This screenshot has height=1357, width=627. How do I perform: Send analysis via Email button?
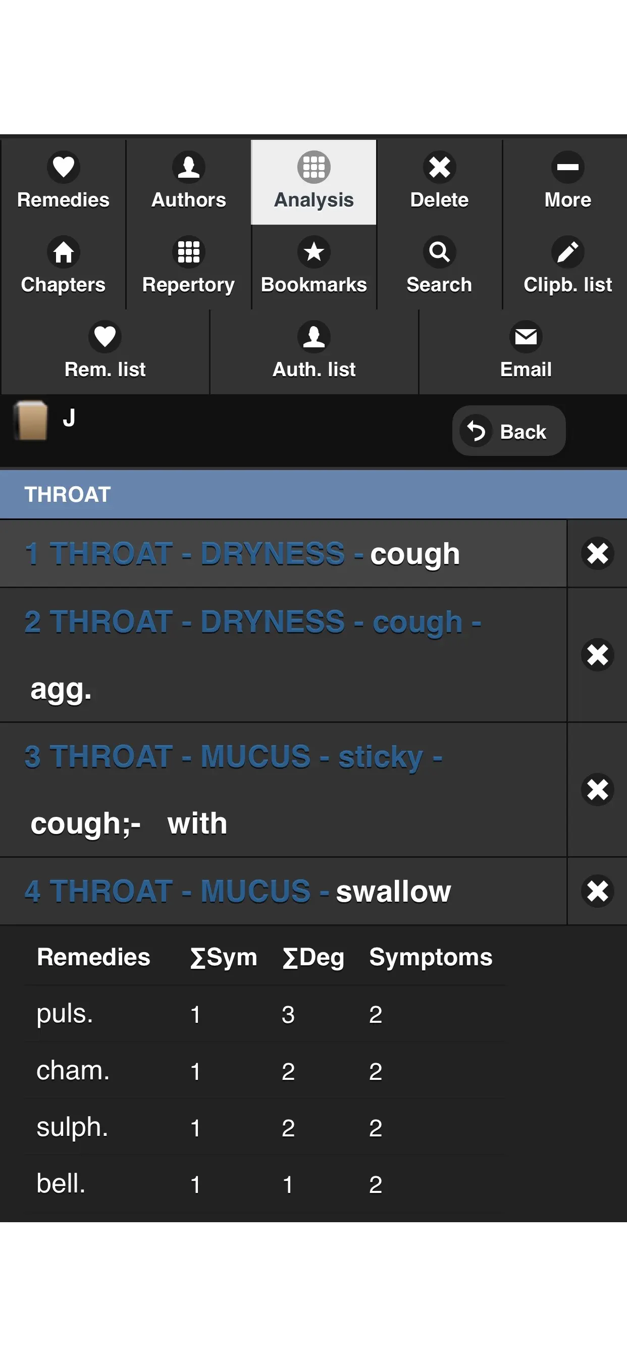[x=526, y=352]
